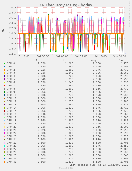Screen dimensions: 132x171
Task: Click the 'Sat 00:00' time axis label
Action: 43,56
